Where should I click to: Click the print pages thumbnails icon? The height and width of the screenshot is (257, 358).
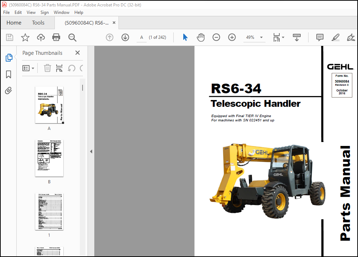[x=59, y=68]
